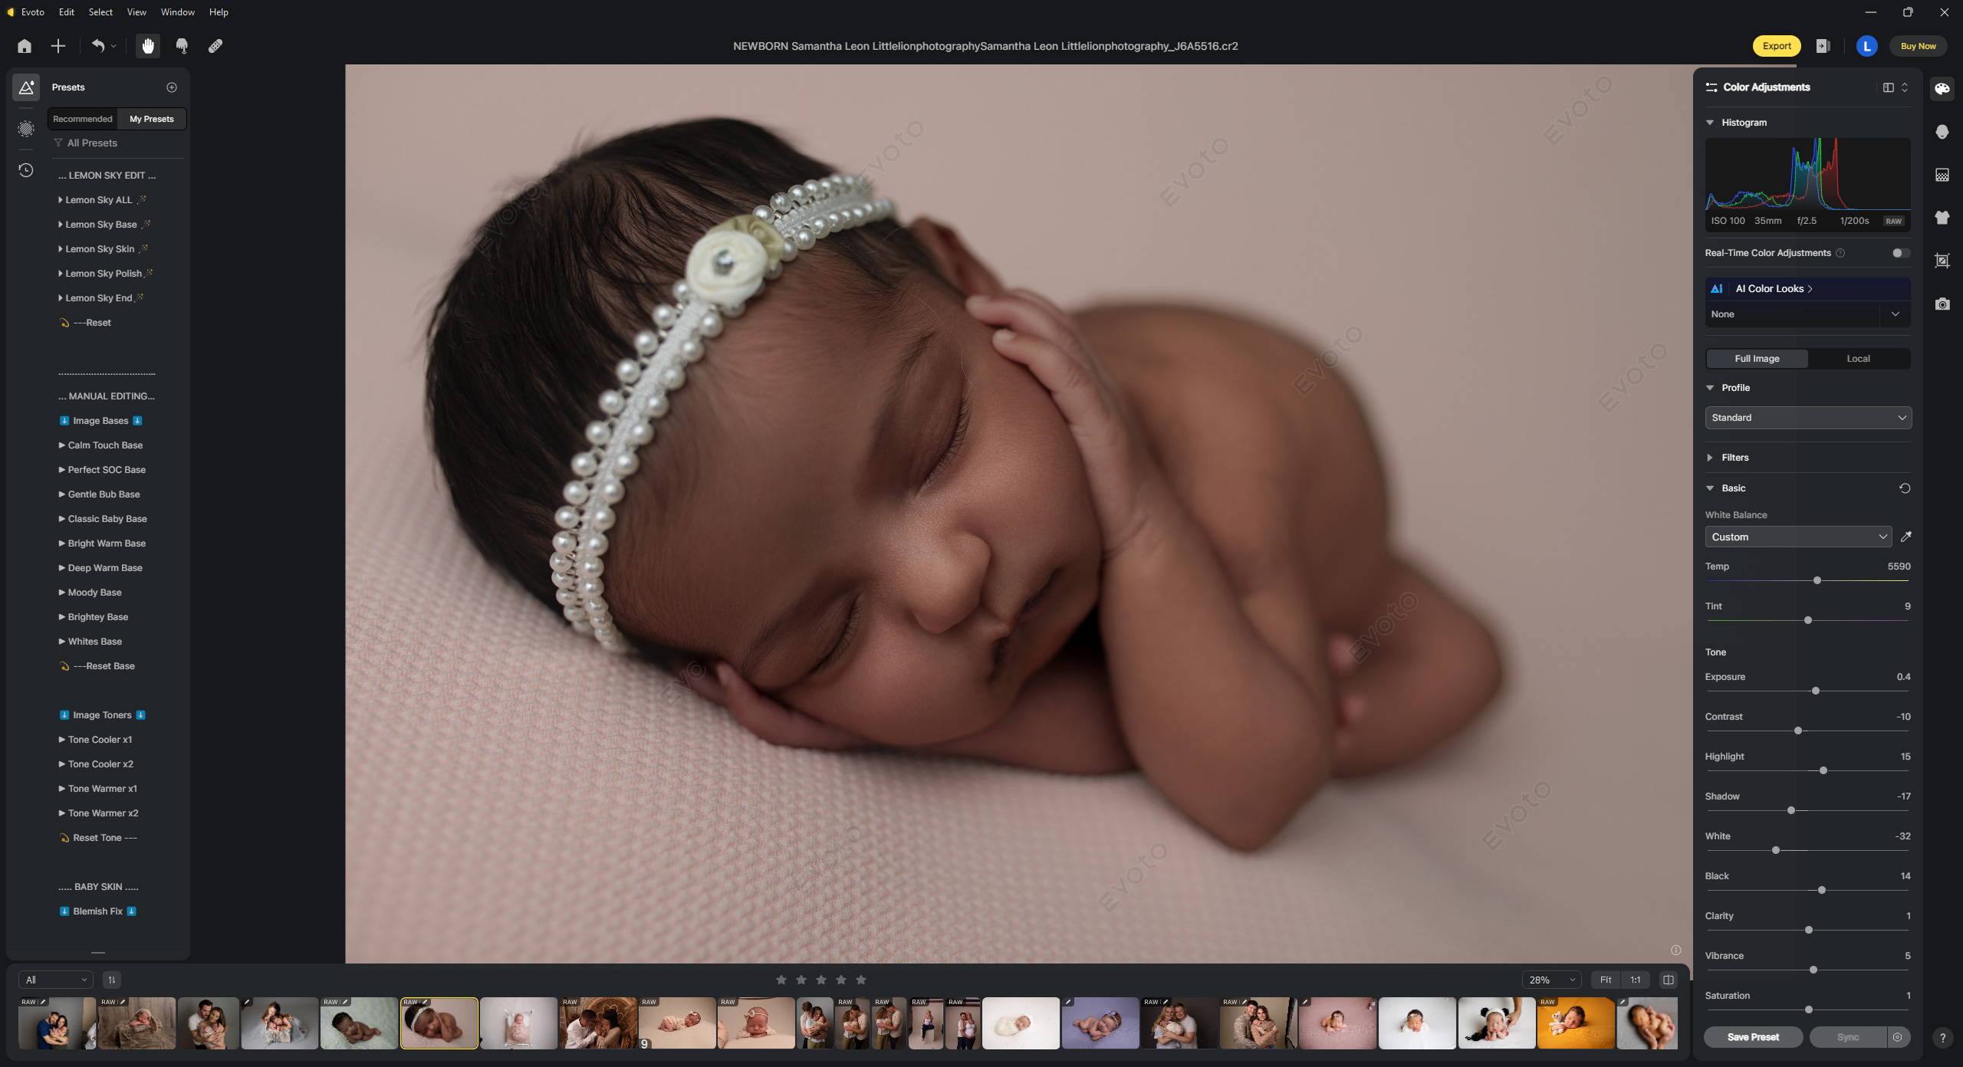Select the Hand pan tool
Viewport: 1963px width, 1067px height.
[148, 46]
